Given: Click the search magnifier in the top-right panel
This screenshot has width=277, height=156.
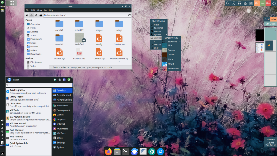Looking at the screenshot, I should click(228, 3).
